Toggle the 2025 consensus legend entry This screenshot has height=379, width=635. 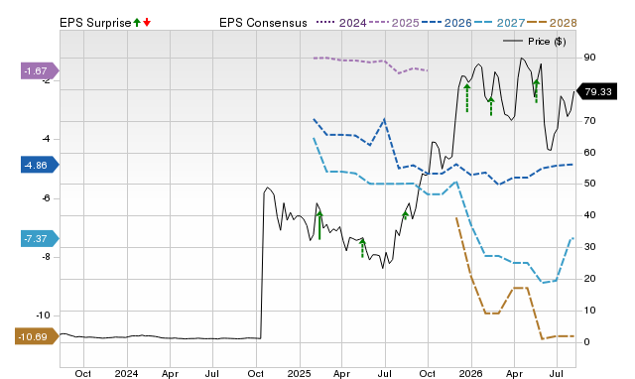click(394, 23)
